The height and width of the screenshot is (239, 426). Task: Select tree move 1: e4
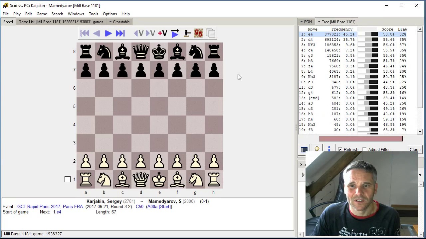[358, 34]
